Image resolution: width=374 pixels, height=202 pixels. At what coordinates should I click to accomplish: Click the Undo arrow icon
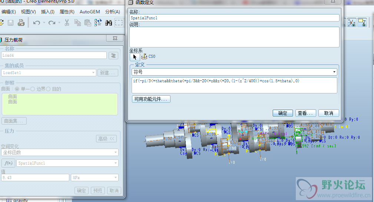pos(36,23)
